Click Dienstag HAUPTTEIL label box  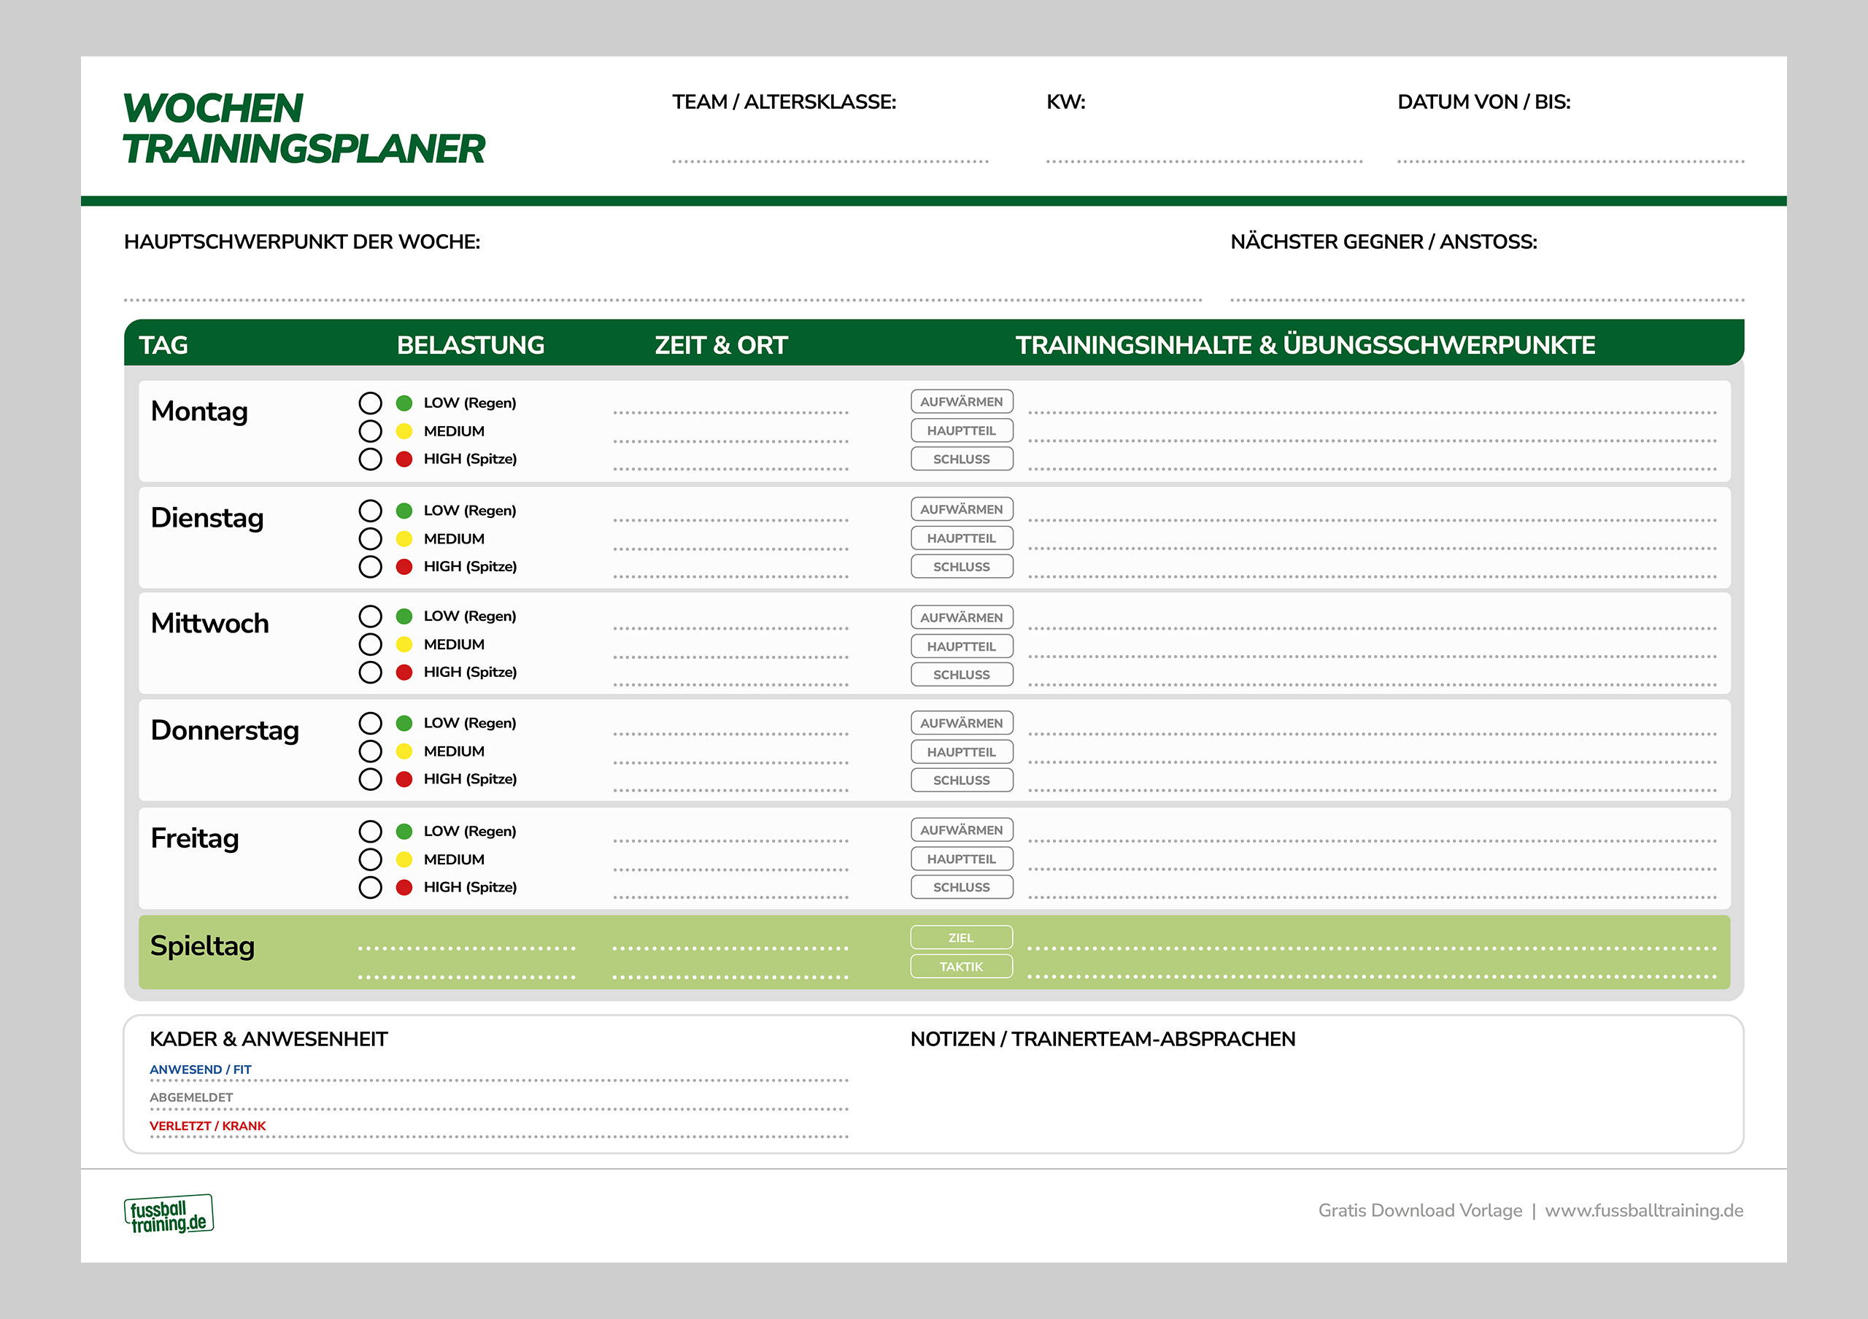pos(962,538)
